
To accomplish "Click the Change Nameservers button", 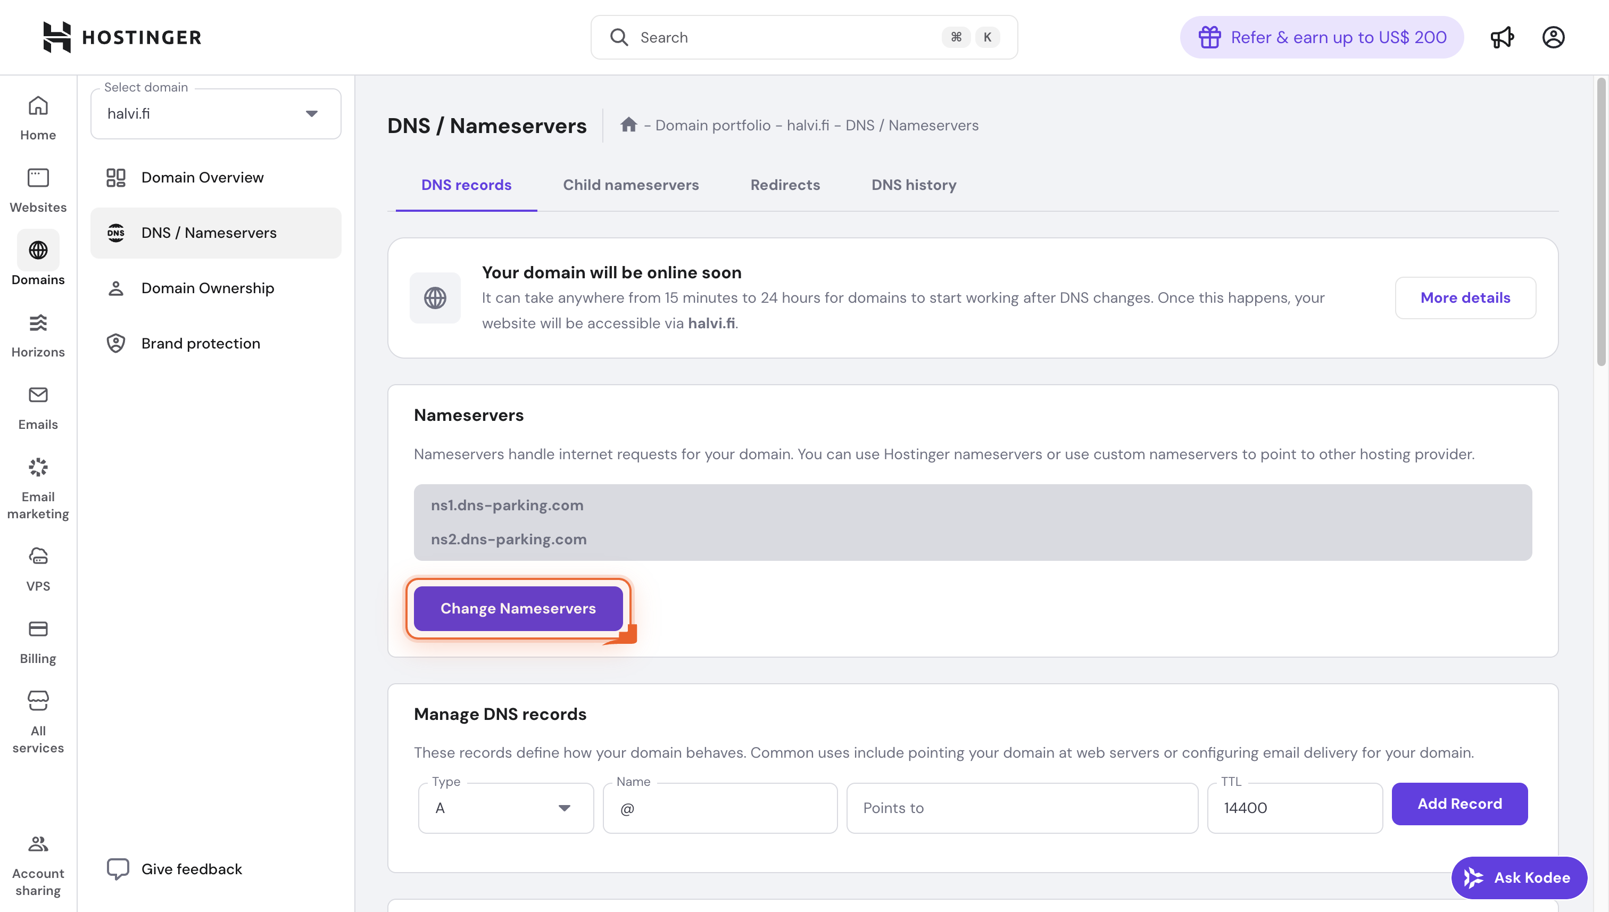I will coord(518,608).
